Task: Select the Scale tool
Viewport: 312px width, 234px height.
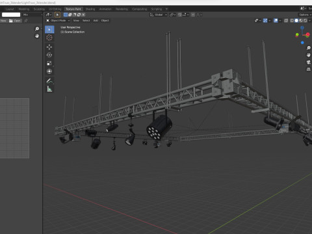Action: point(49,63)
